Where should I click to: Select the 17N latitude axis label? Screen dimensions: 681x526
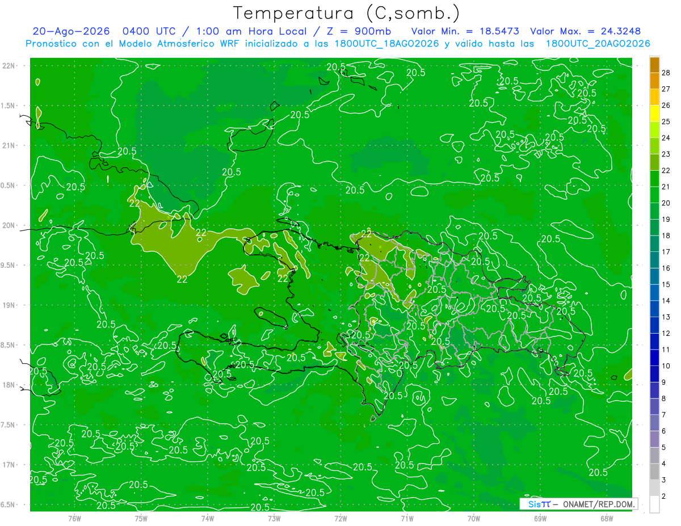tap(9, 465)
